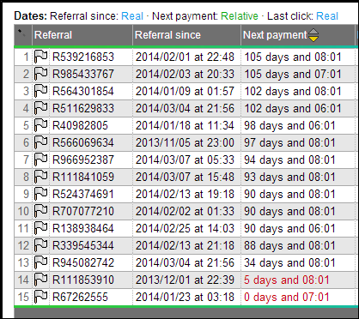Click the flag icon for R67262555

[40, 297]
